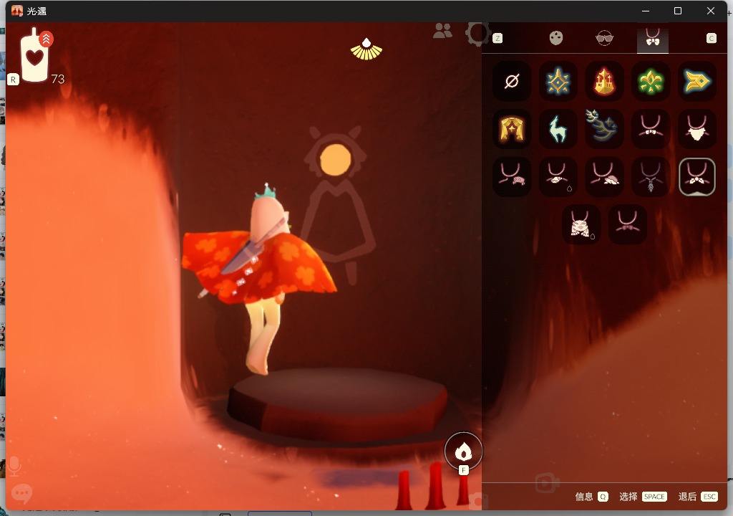Equip the yellow arrow pendant

tap(696, 81)
